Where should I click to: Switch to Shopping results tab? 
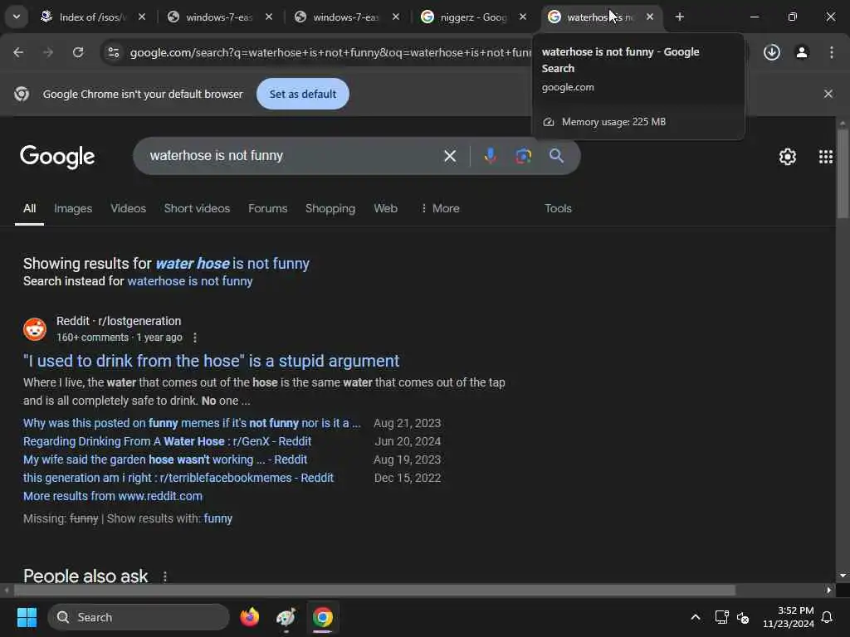pyautogui.click(x=330, y=208)
